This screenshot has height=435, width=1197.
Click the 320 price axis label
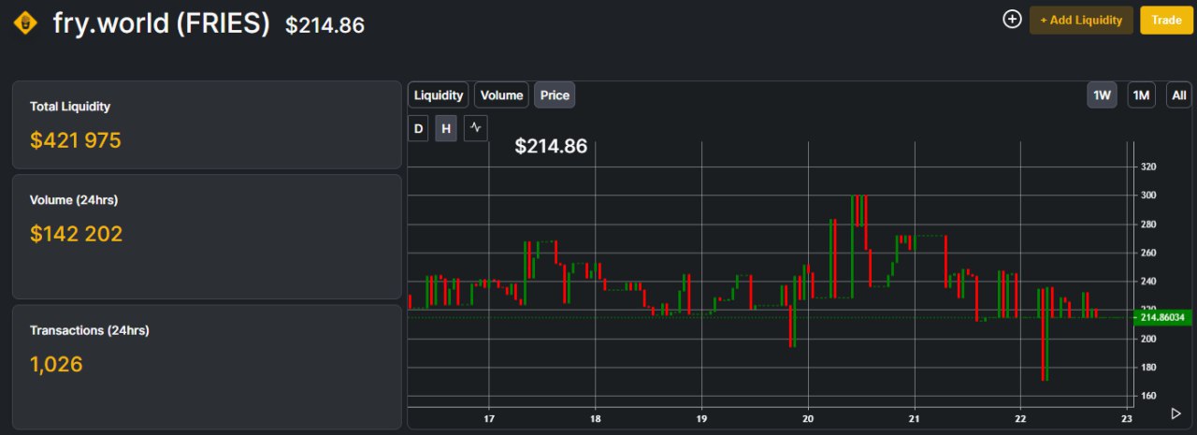[1149, 167]
